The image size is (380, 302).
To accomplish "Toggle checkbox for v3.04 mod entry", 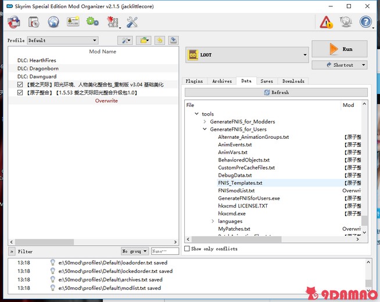I will tap(20, 85).
